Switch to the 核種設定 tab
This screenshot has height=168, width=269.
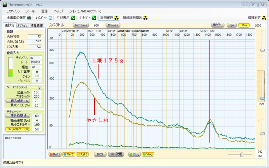click(37, 26)
